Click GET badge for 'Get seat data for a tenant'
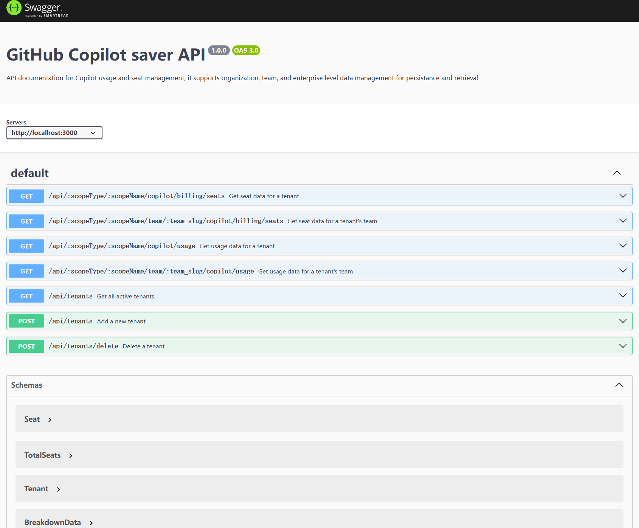Viewport: 639px width, 528px height. tap(26, 196)
